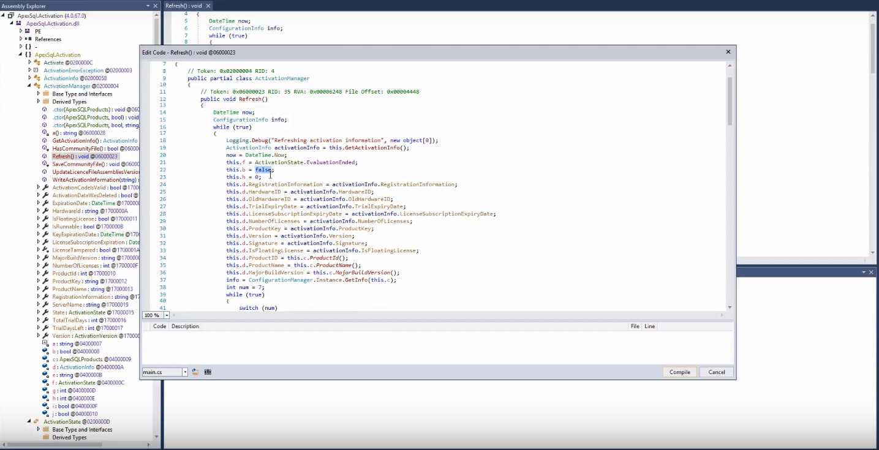
Task: Click the Line column header
Action: 650,326
